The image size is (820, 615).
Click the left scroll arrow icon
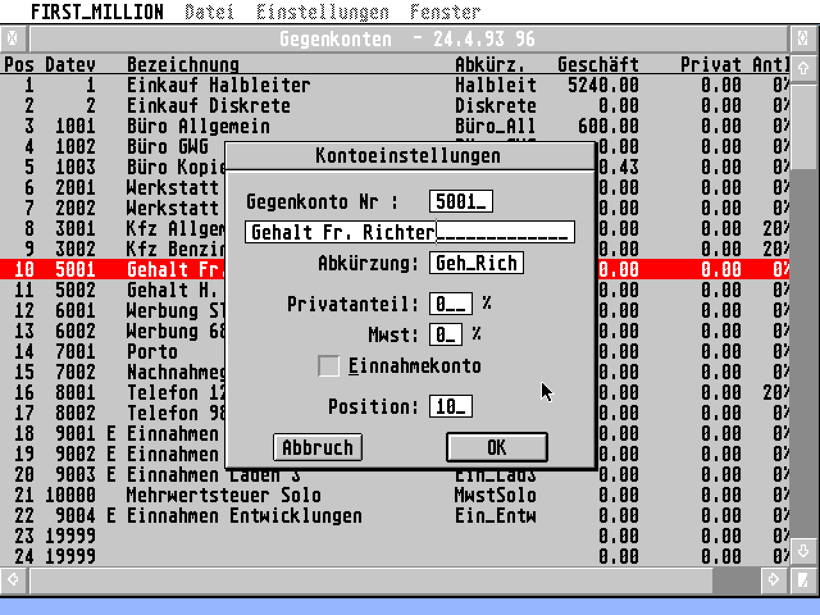point(12,580)
